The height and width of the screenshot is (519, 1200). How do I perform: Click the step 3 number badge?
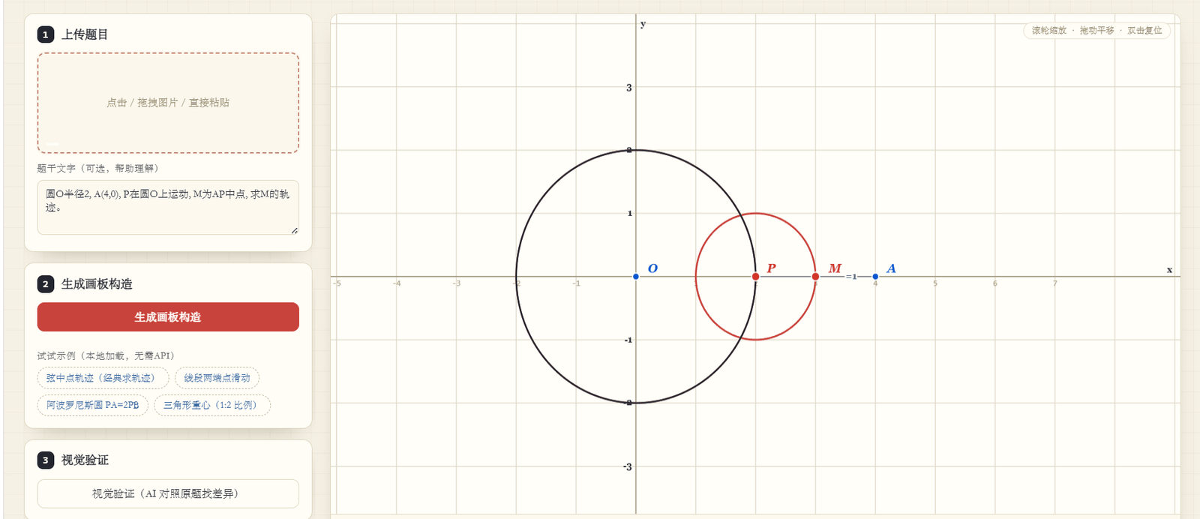[x=46, y=460]
